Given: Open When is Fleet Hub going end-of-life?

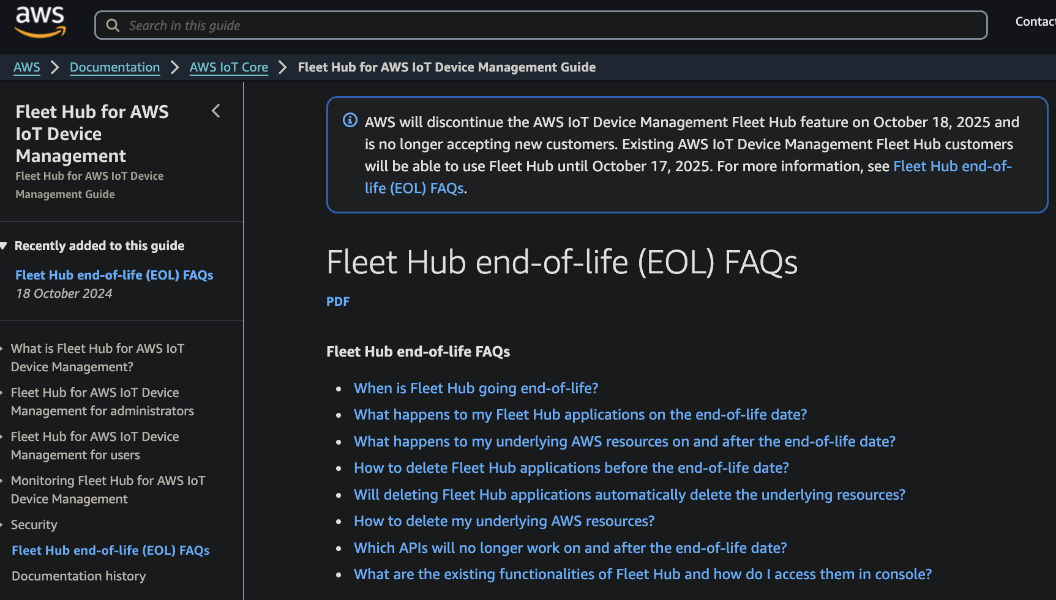Looking at the screenshot, I should pyautogui.click(x=476, y=388).
